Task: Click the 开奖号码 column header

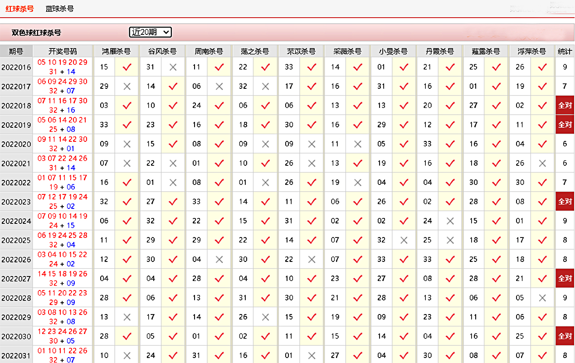Action: [x=63, y=51]
